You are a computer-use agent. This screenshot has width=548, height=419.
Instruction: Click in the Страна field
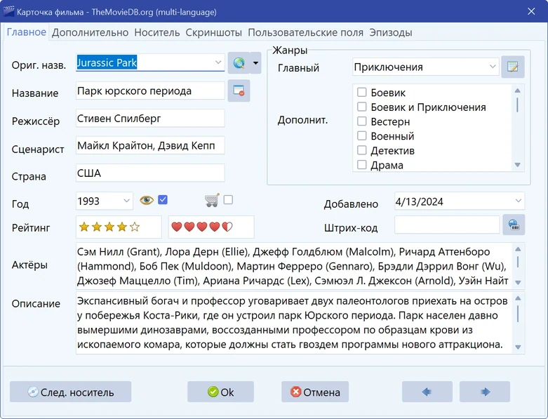(x=150, y=173)
